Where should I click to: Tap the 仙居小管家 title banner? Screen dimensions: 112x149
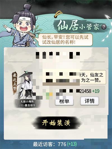click(80, 26)
